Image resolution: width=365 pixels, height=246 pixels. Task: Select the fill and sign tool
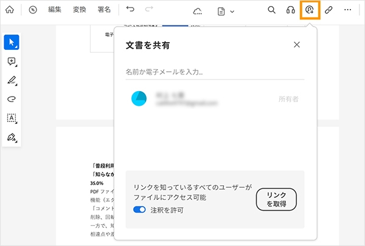click(12, 137)
